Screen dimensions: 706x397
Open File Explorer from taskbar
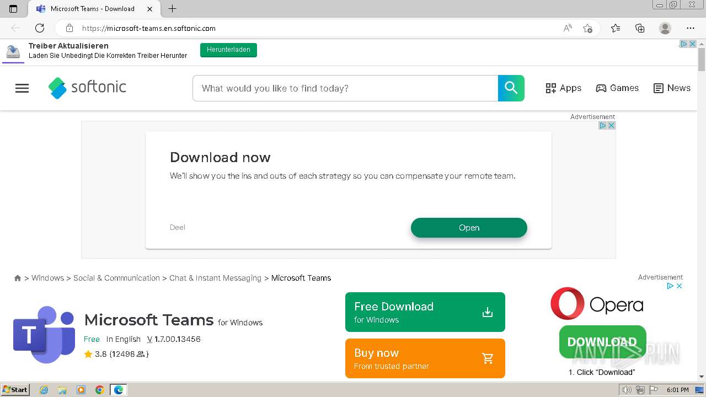62,390
